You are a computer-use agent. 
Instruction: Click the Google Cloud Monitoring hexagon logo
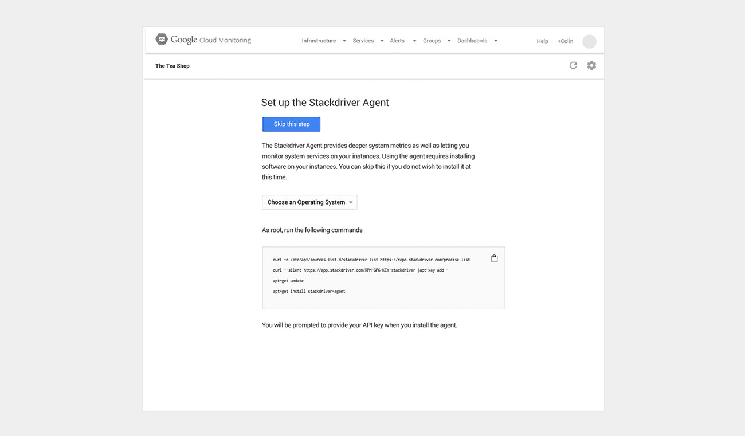[x=162, y=40]
